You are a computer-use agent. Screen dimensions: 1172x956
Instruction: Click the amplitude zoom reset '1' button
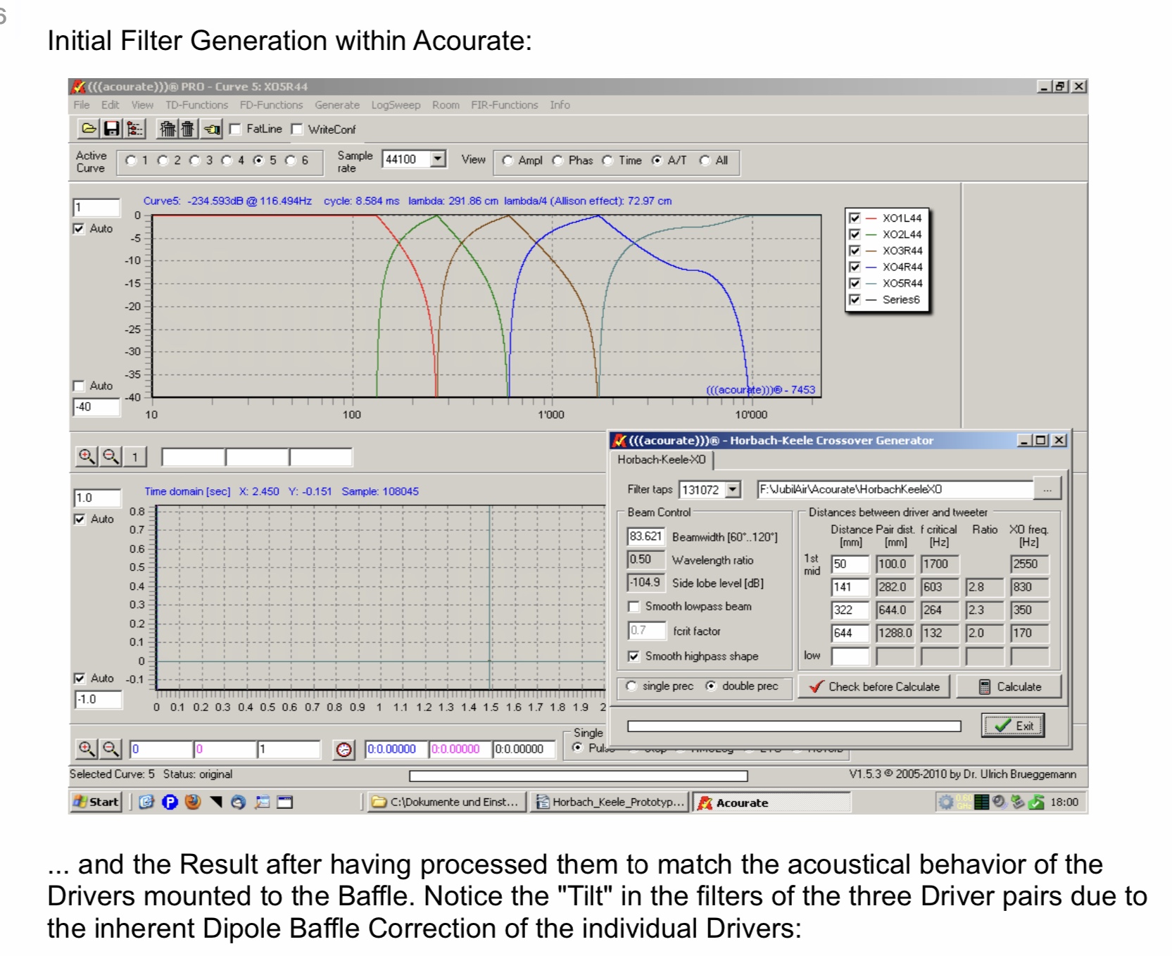point(135,456)
